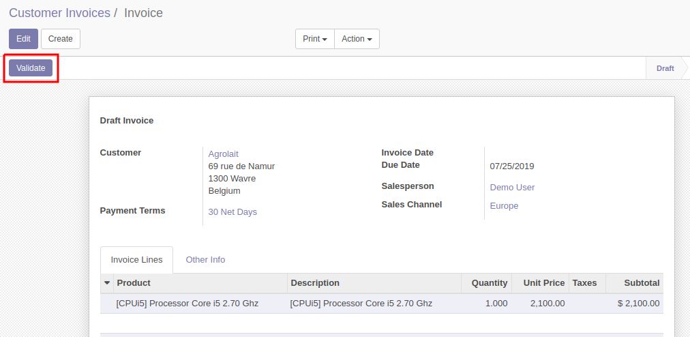Click the Validate button

31,68
